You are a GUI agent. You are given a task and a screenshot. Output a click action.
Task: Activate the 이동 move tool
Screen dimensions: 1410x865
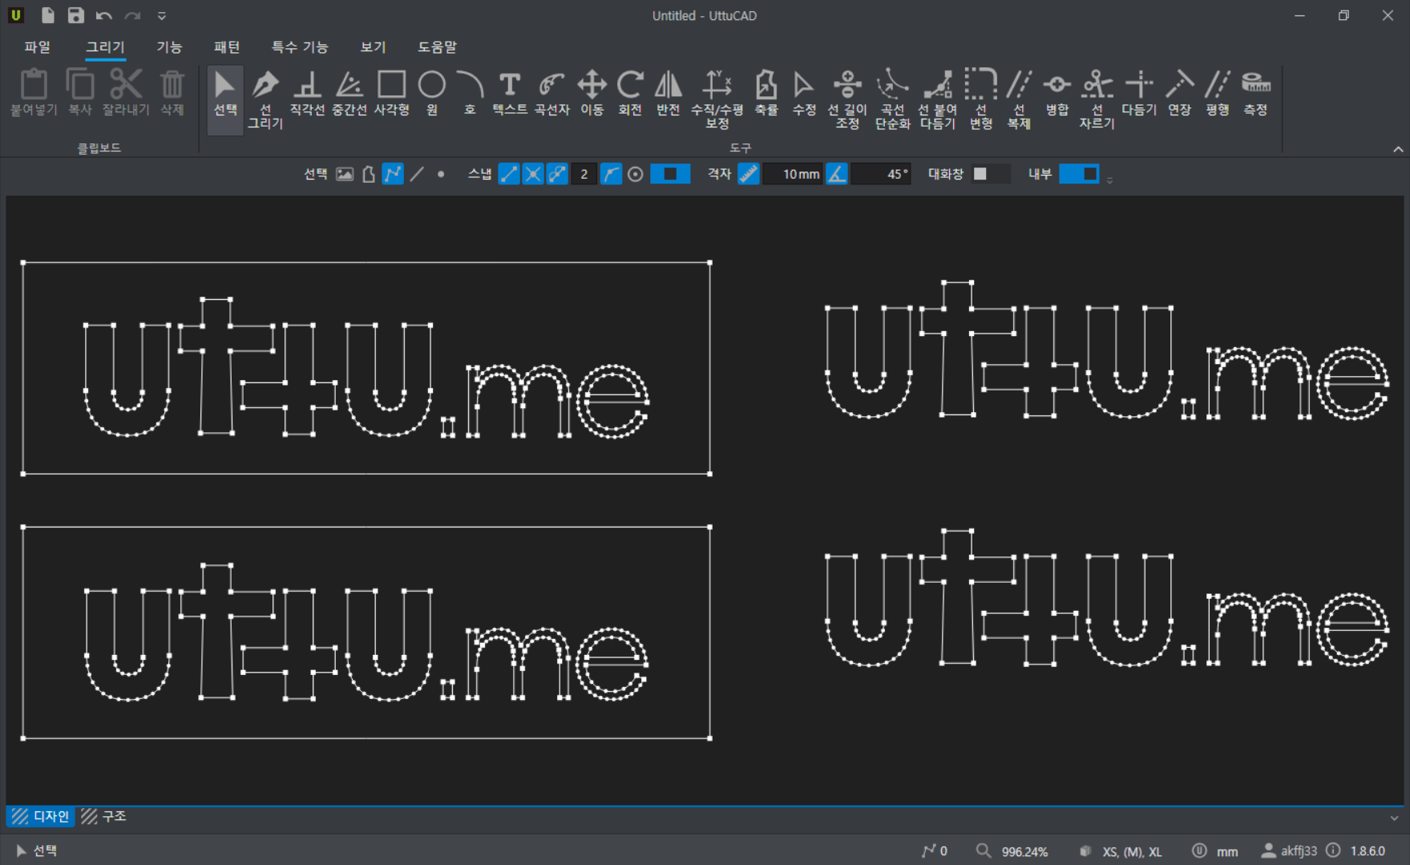click(592, 94)
